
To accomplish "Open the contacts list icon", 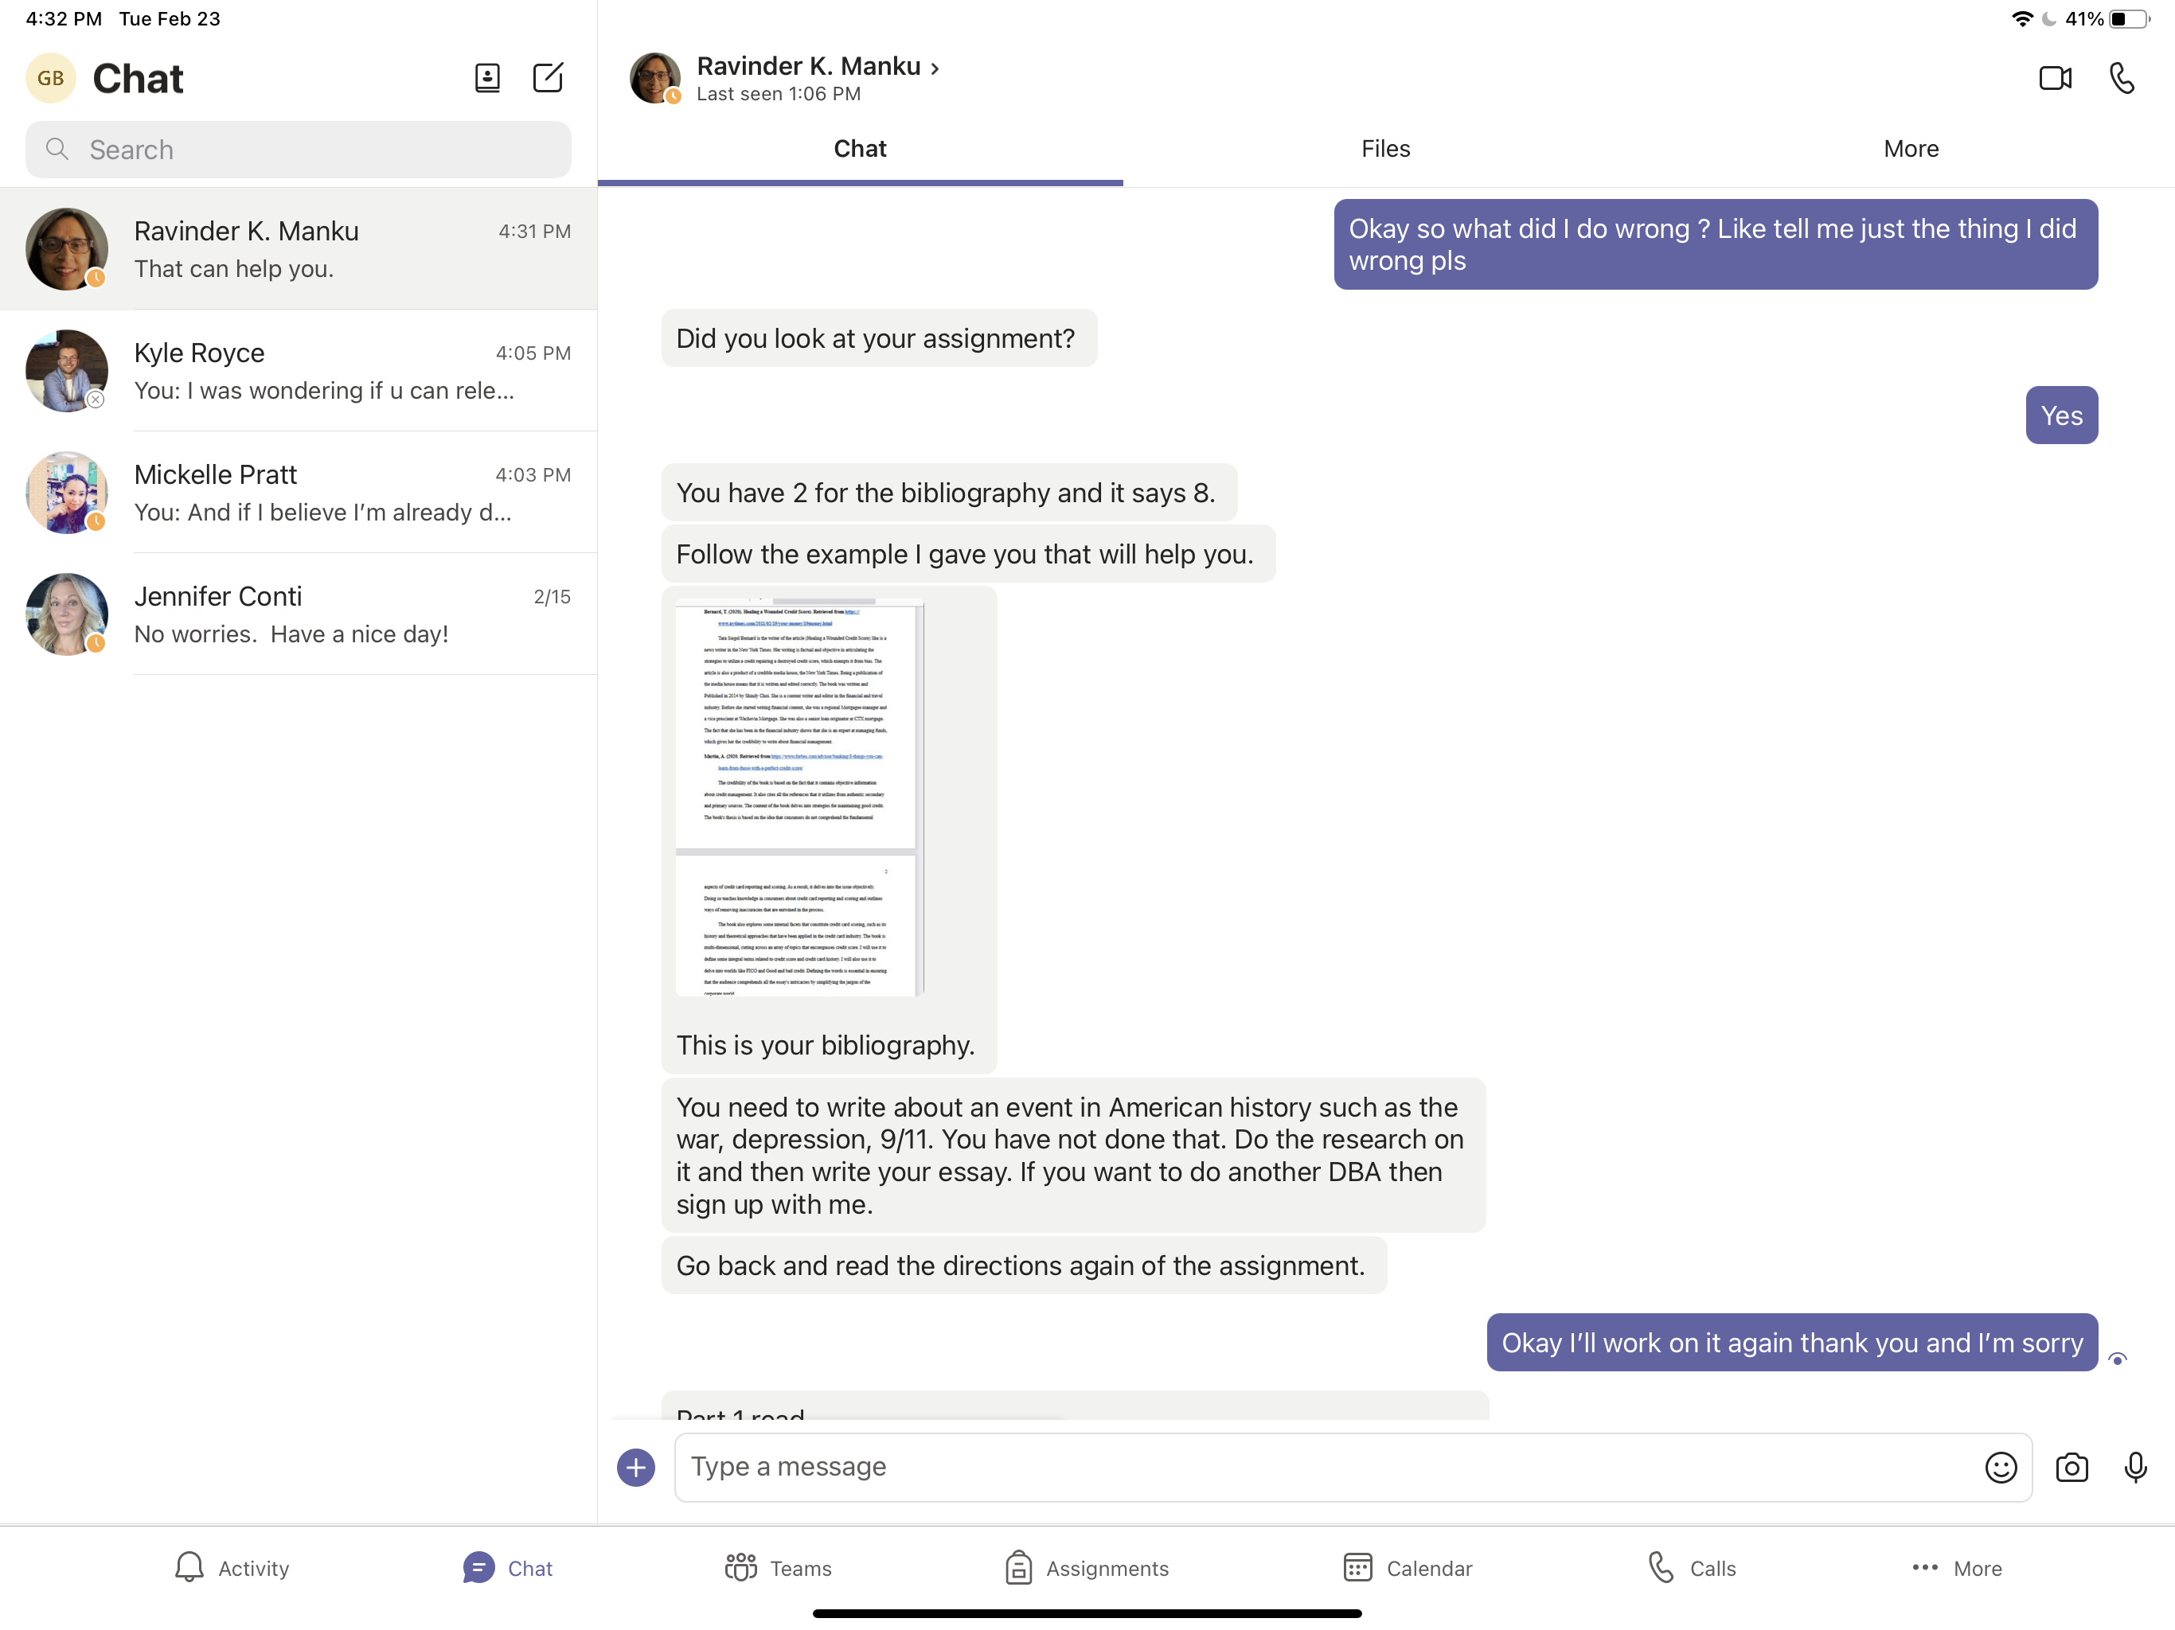I will (x=486, y=78).
